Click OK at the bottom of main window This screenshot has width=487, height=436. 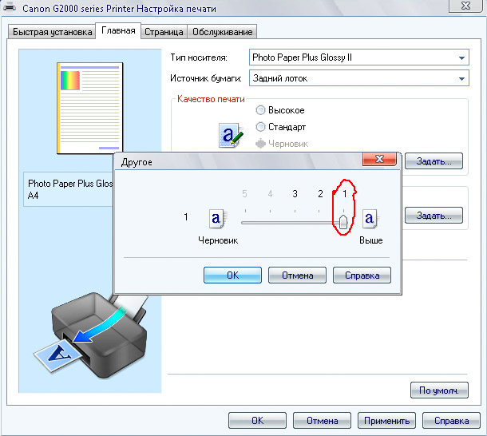click(258, 421)
